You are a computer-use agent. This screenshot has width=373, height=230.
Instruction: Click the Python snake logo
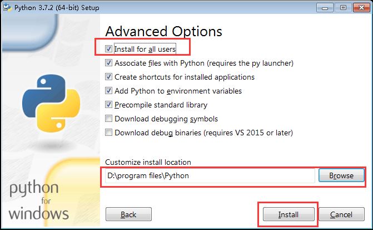pyautogui.click(x=51, y=103)
